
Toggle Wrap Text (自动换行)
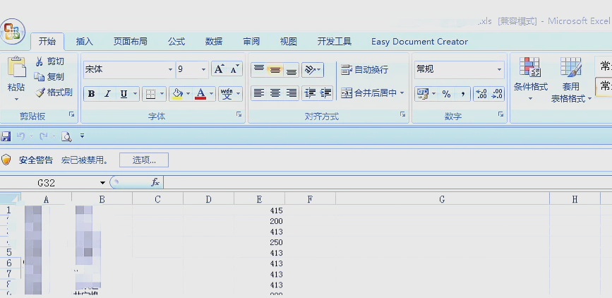pyautogui.click(x=364, y=69)
